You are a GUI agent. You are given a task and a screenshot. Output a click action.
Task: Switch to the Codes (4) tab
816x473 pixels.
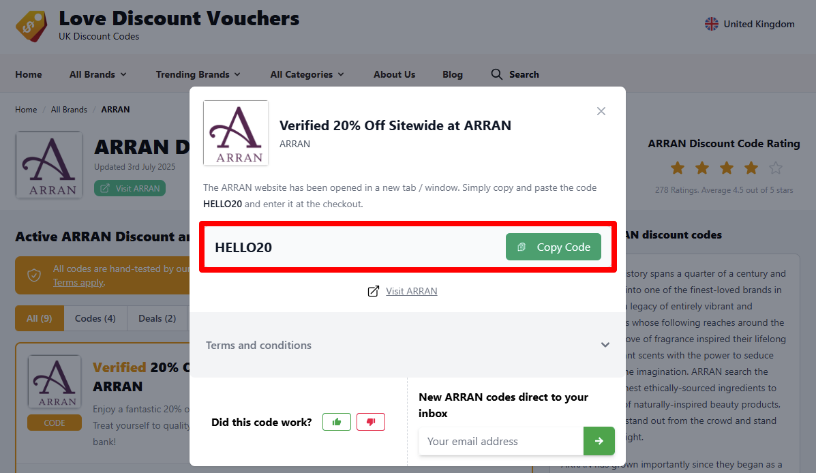95,318
